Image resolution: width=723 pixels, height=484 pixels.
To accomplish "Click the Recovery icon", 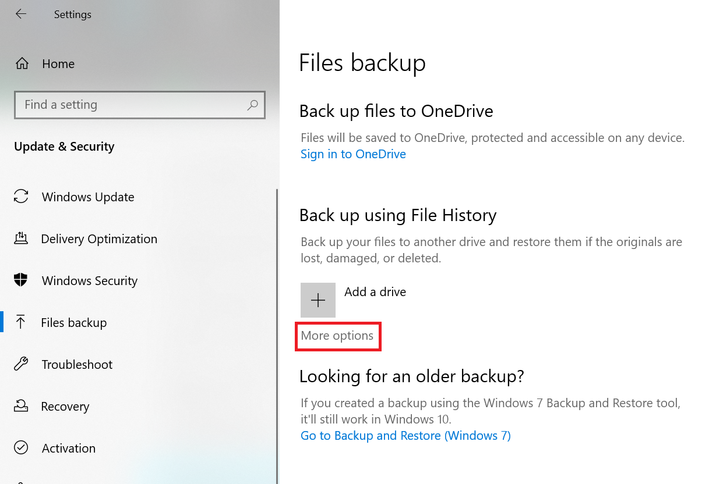I will pyautogui.click(x=21, y=406).
